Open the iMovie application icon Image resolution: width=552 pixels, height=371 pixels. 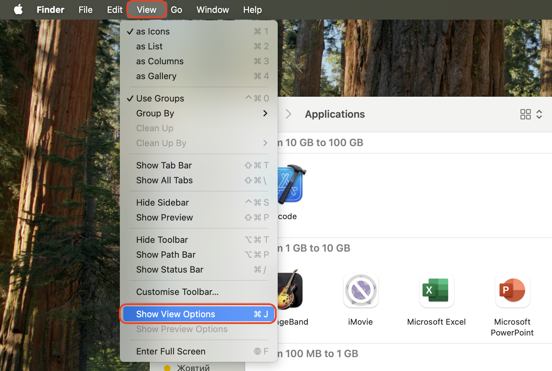(360, 290)
